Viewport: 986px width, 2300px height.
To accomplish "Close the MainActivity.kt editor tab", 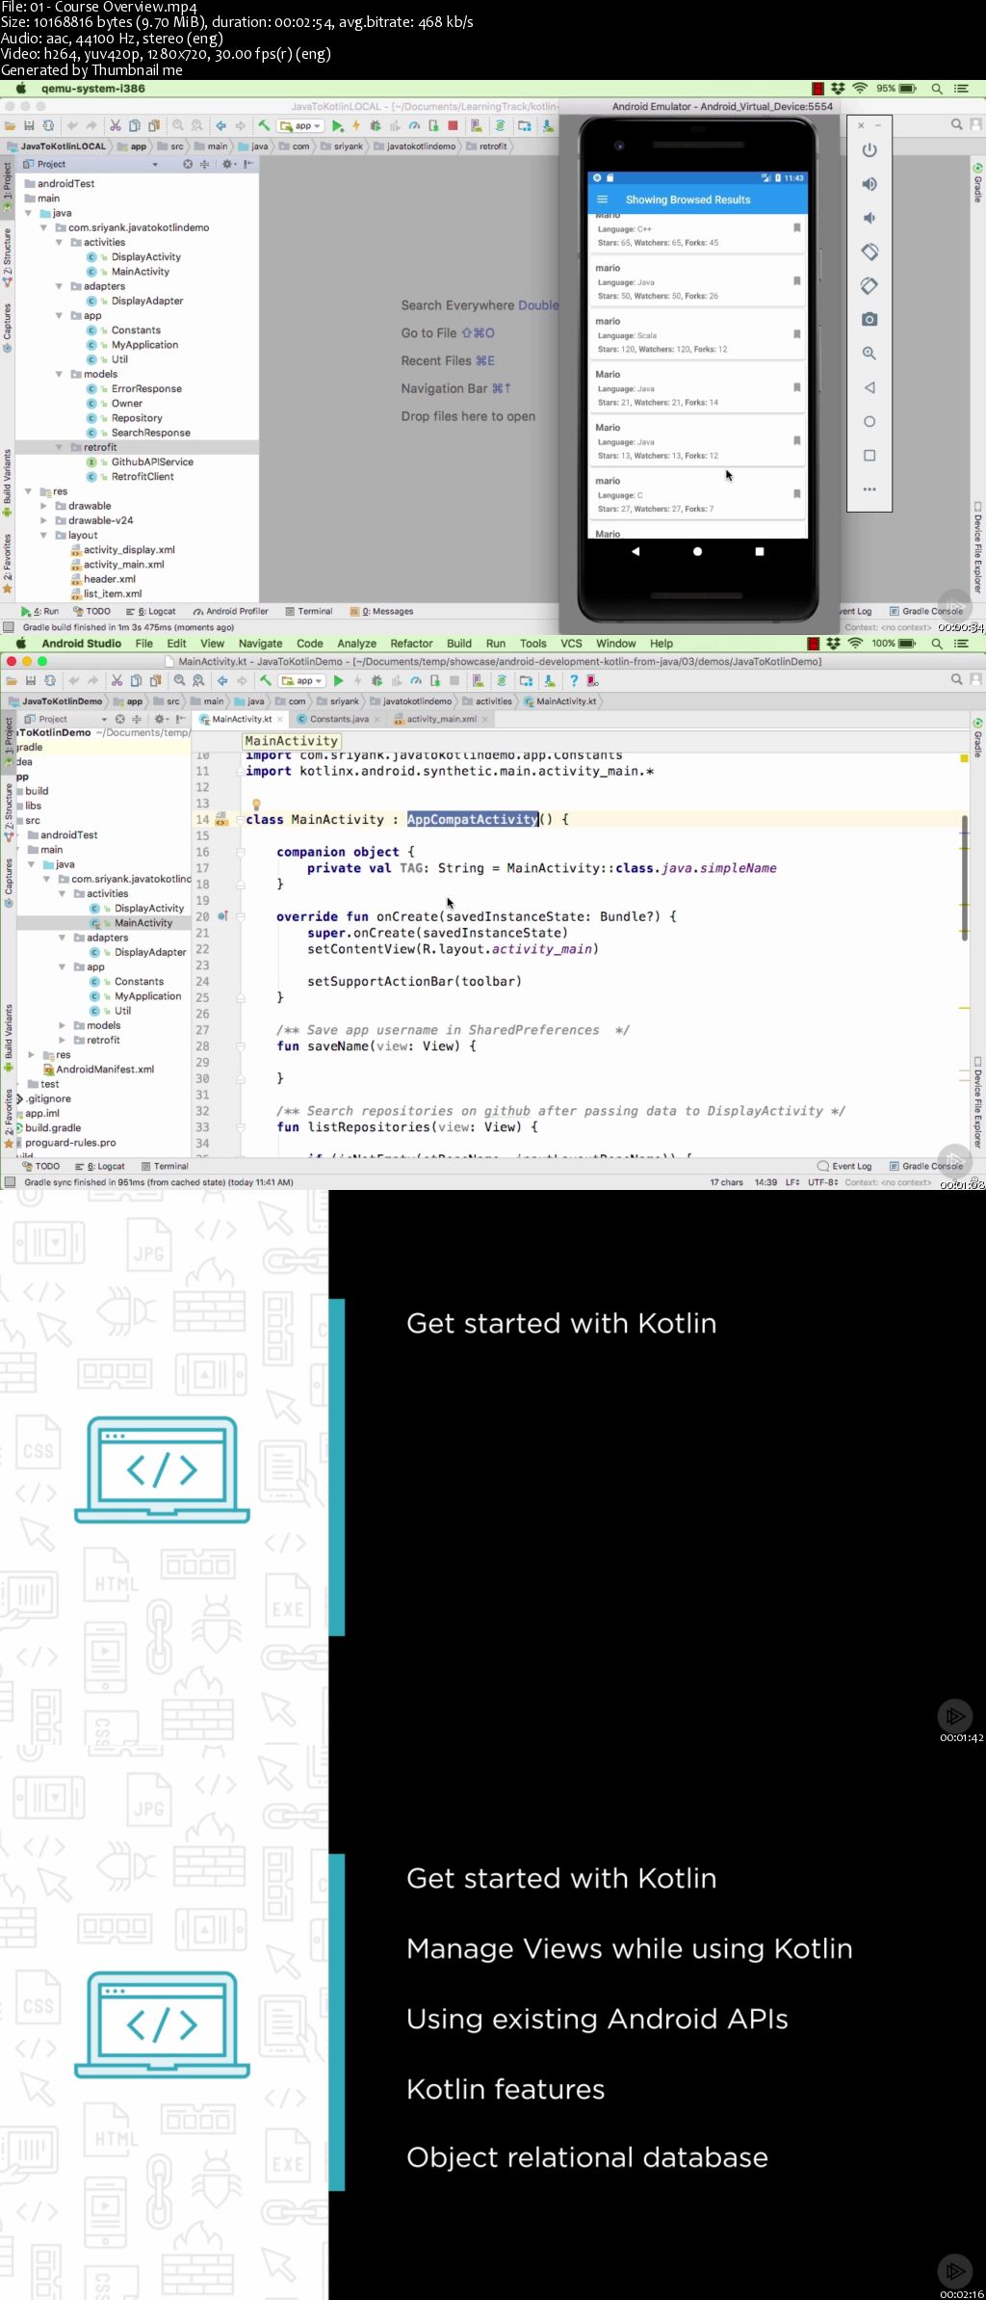I will (x=280, y=719).
